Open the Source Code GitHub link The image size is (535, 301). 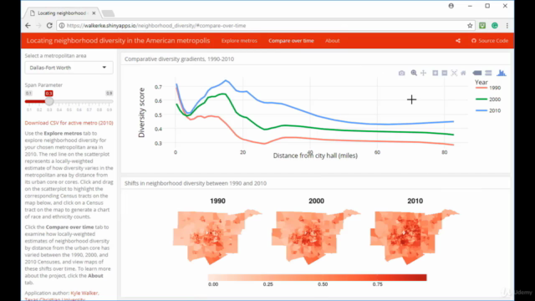(x=490, y=41)
